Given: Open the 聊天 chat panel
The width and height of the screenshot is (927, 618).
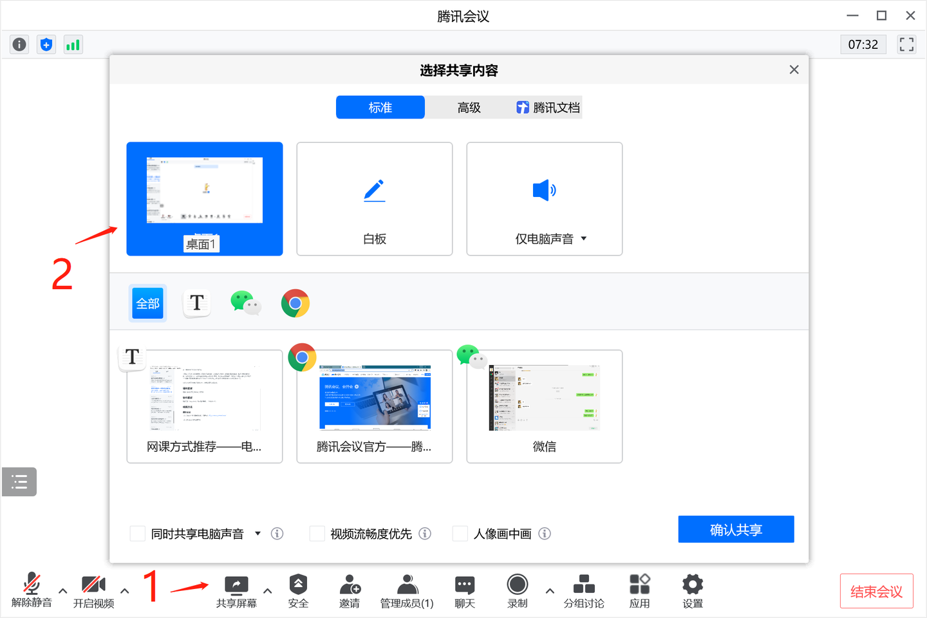Looking at the screenshot, I should 464,590.
